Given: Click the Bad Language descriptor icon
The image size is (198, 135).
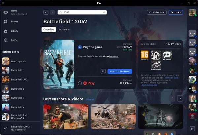Looking at the screenshot, I should tap(167, 55).
